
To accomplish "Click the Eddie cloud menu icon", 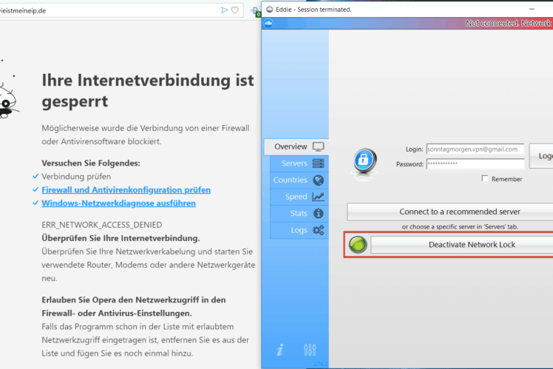I will coord(268,24).
